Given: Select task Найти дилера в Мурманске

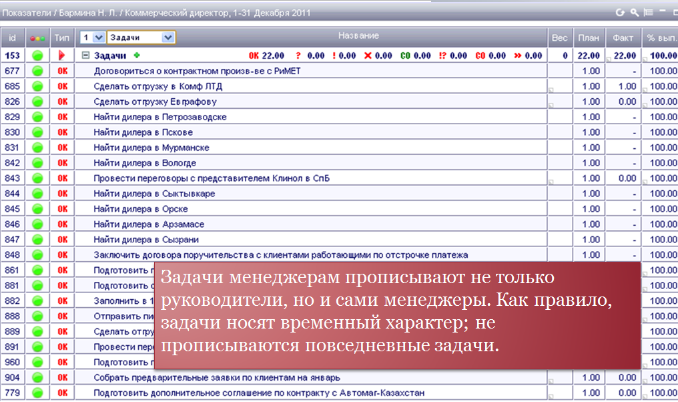Looking at the screenshot, I should 151,148.
